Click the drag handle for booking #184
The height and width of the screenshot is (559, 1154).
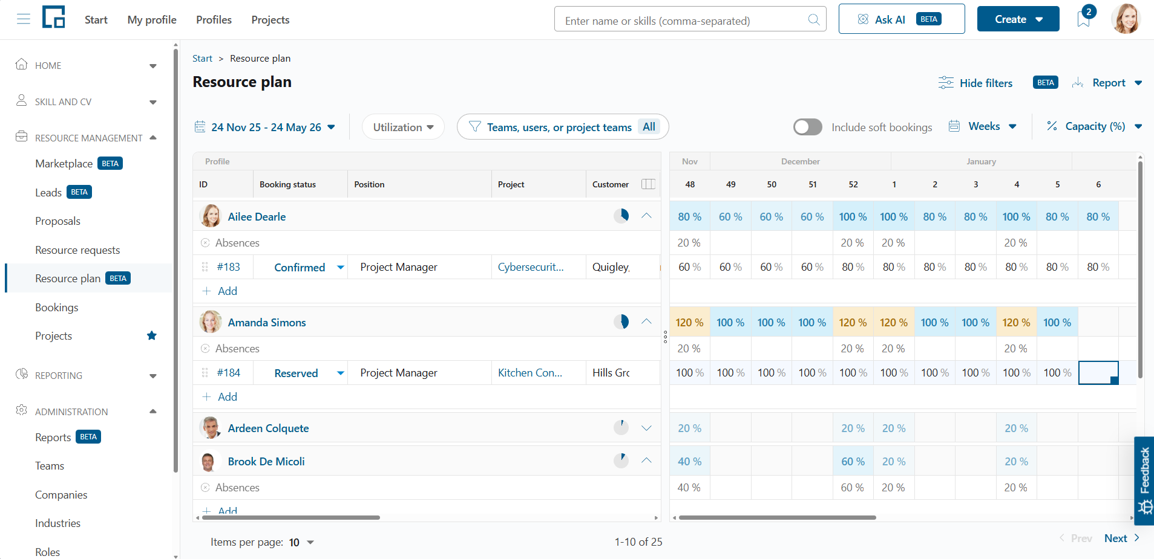click(205, 373)
